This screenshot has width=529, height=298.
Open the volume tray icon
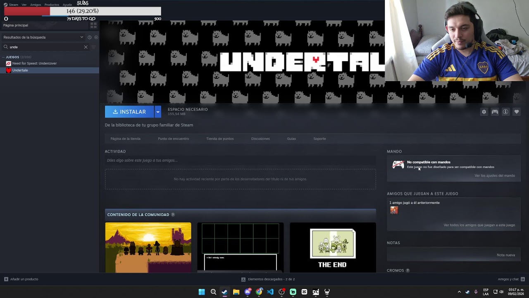point(501,292)
